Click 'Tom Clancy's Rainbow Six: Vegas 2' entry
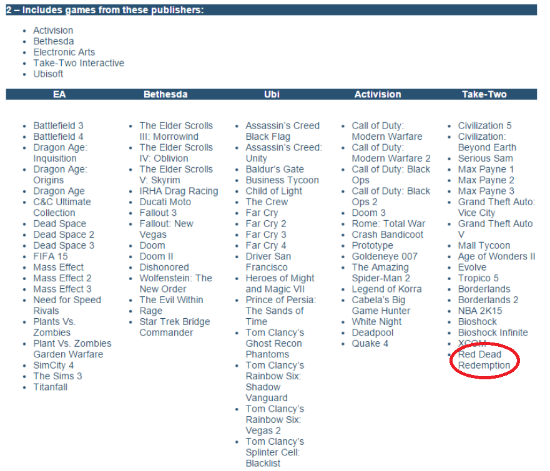 tap(275, 419)
